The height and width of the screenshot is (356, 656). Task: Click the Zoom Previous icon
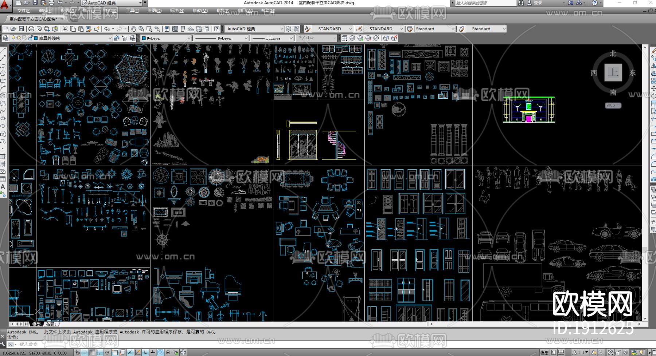[157, 29]
